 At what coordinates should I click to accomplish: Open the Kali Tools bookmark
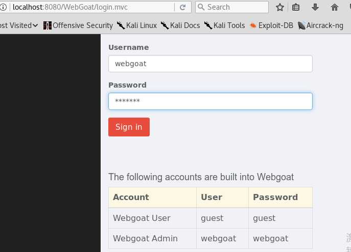(x=224, y=25)
